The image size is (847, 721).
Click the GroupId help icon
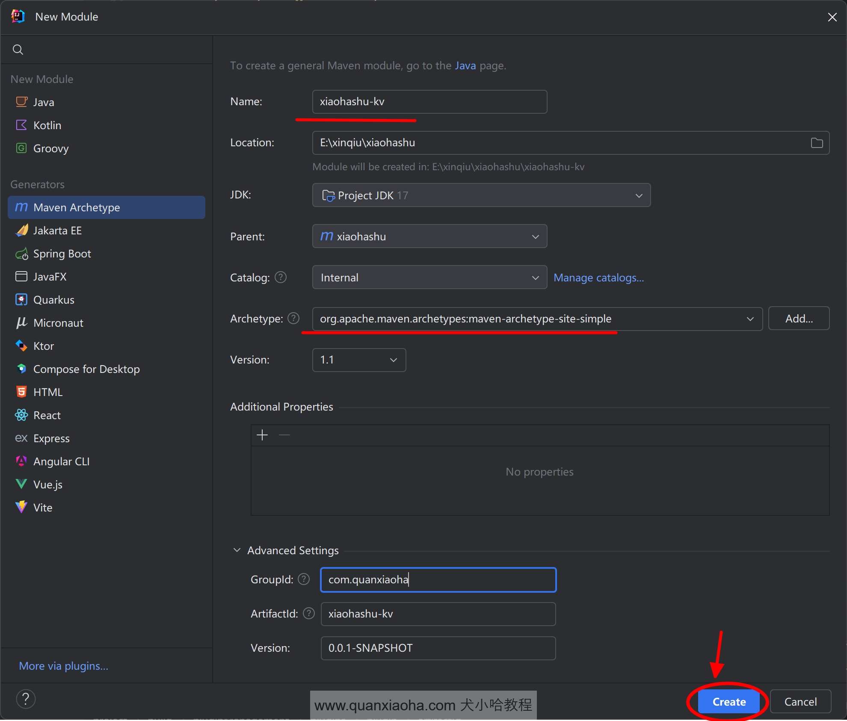pos(304,579)
